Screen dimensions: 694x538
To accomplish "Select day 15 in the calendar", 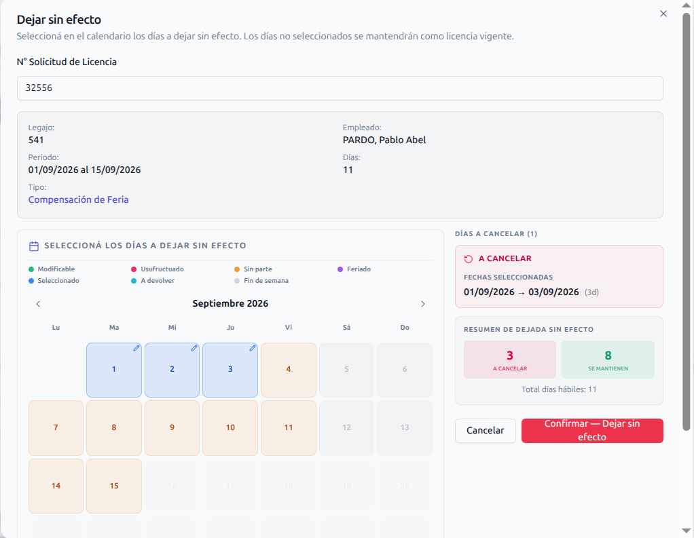I will (114, 486).
